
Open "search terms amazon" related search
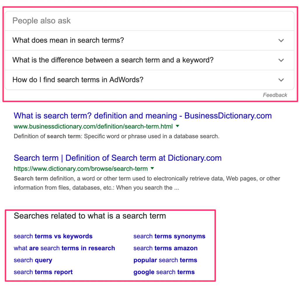(165, 248)
